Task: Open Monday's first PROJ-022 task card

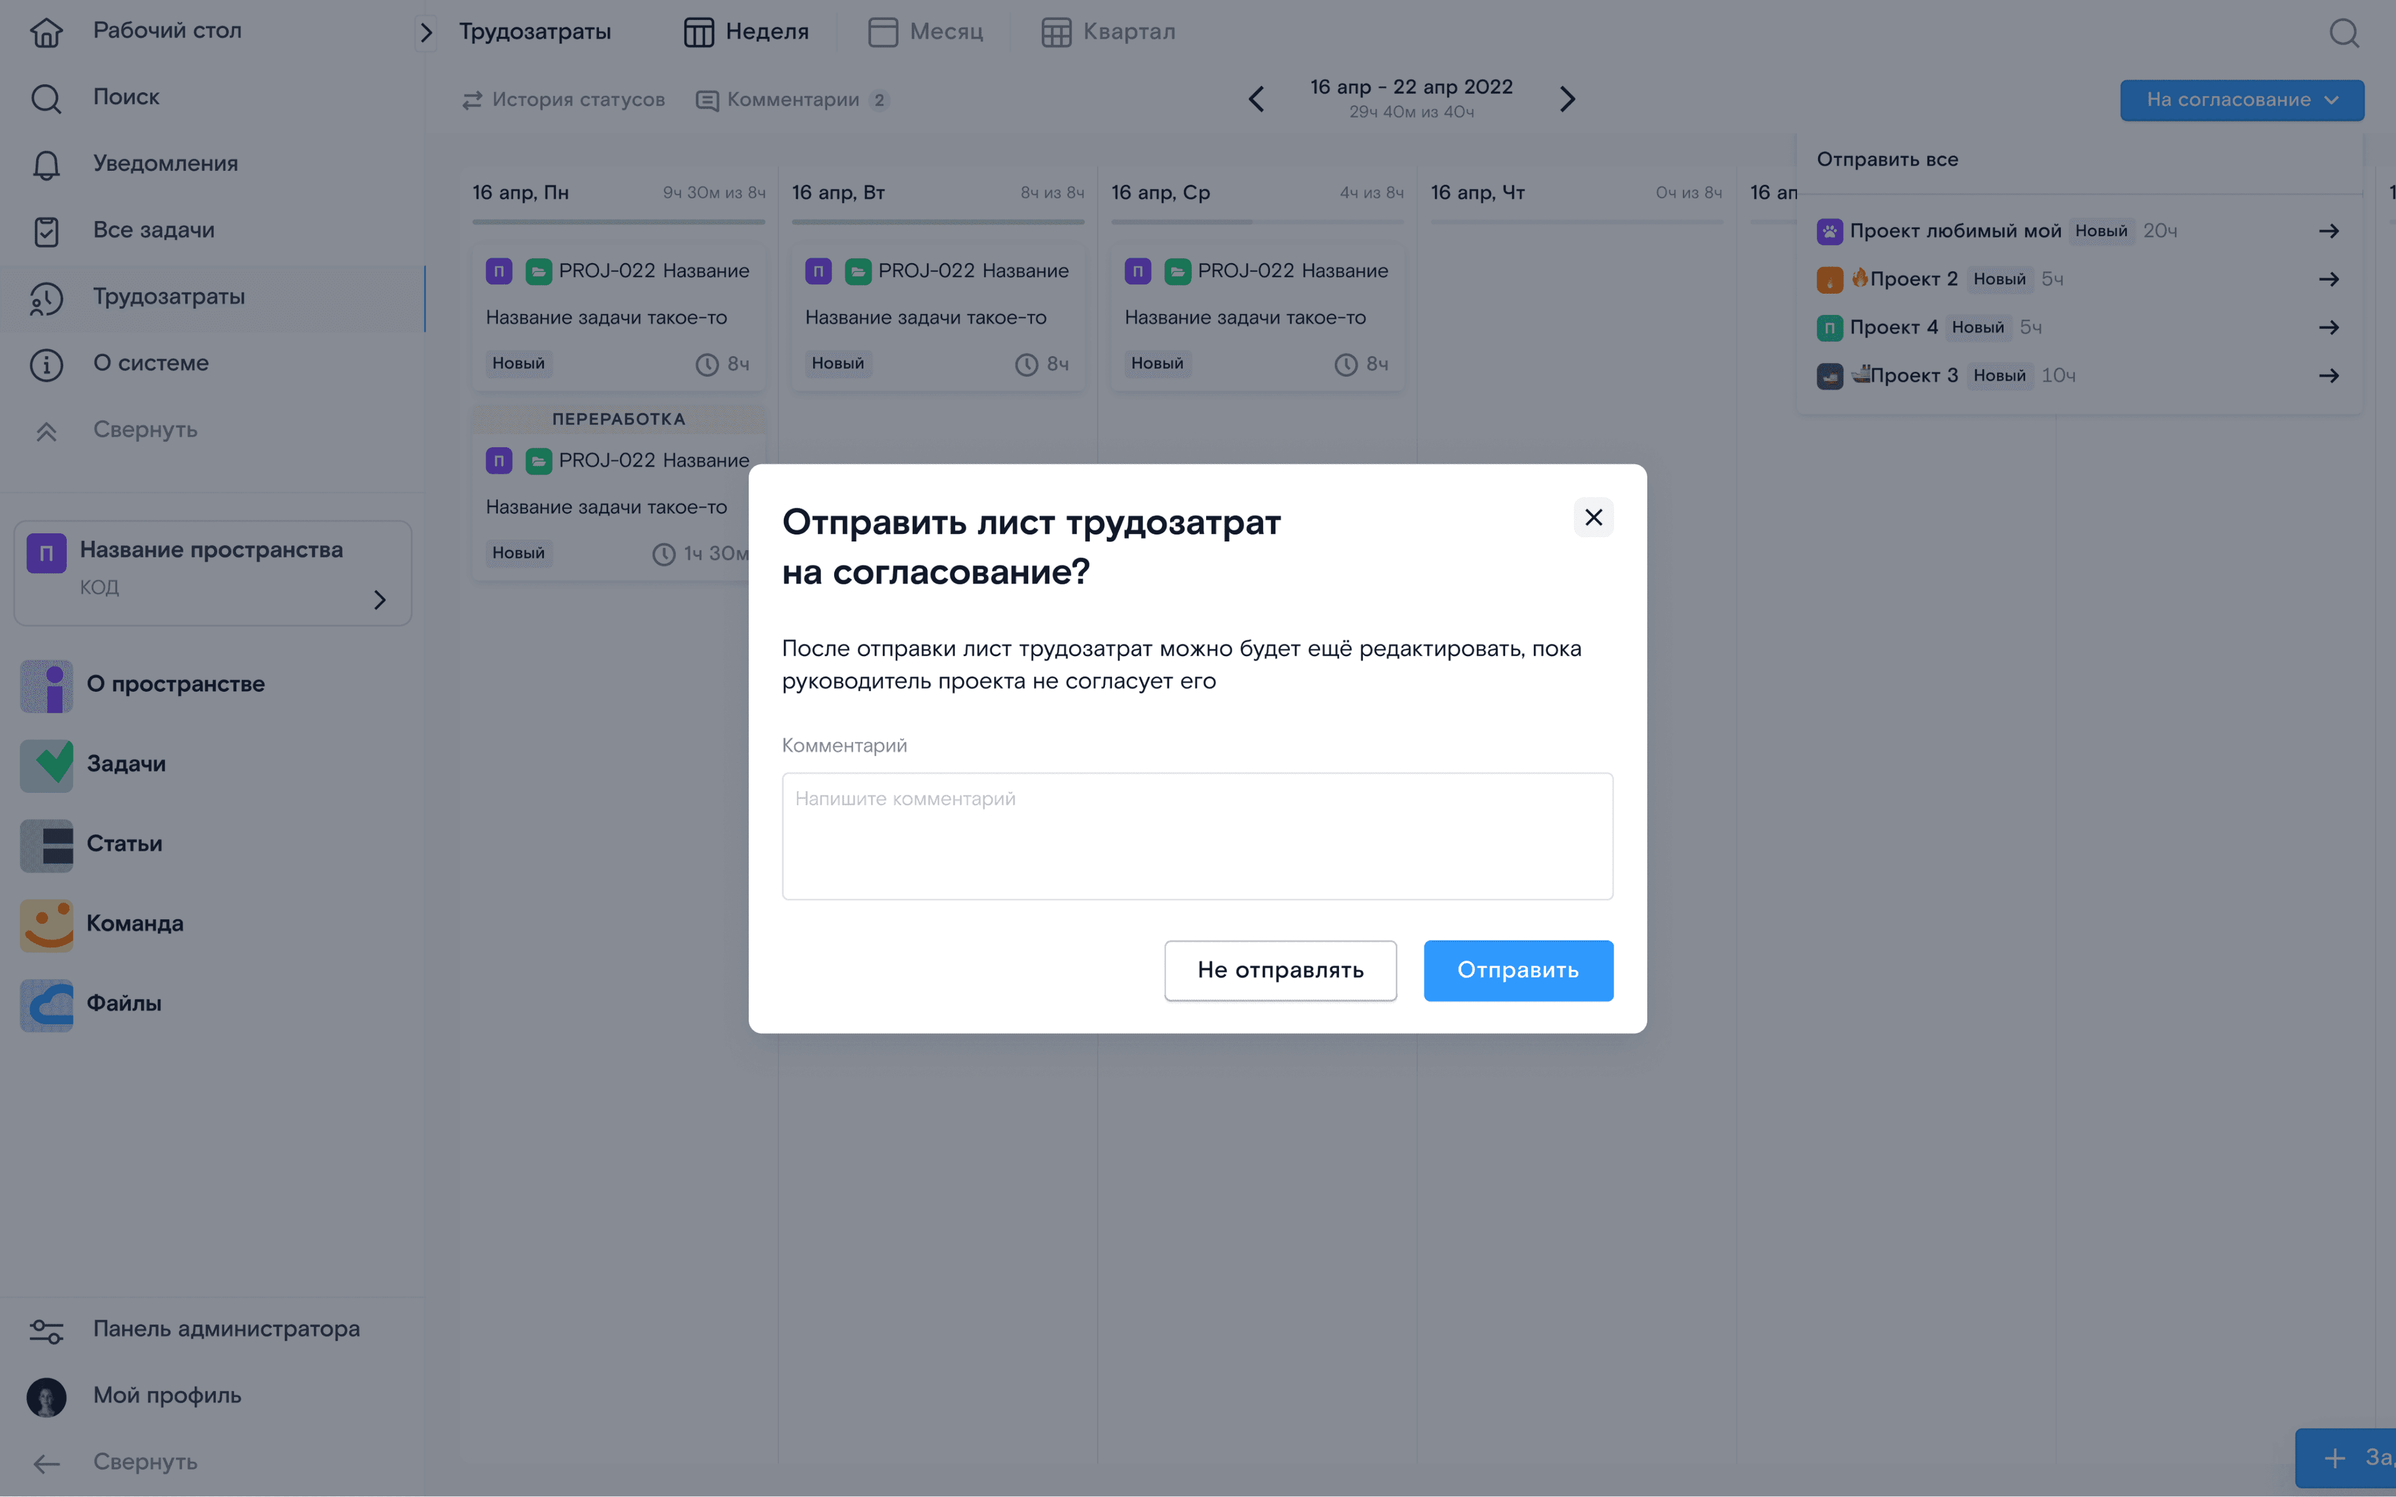Action: pyautogui.click(x=618, y=317)
